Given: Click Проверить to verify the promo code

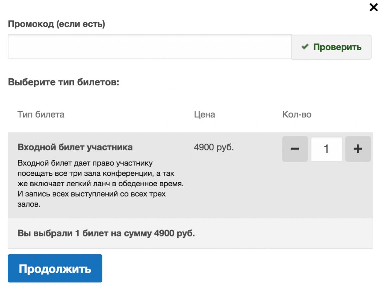Looking at the screenshot, I should point(331,47).
